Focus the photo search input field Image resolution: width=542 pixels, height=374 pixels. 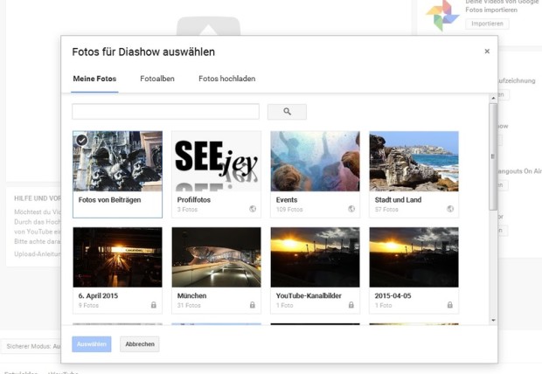point(165,112)
